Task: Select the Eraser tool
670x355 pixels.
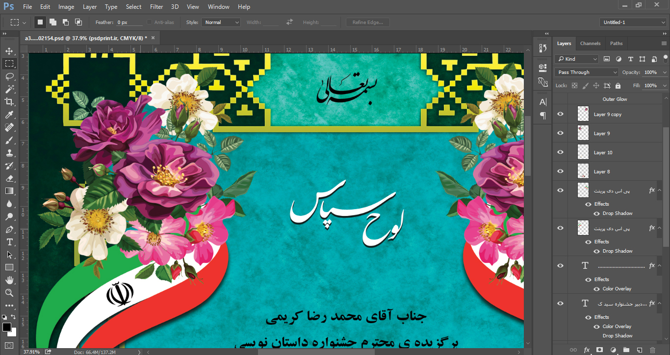Action: (x=9, y=178)
